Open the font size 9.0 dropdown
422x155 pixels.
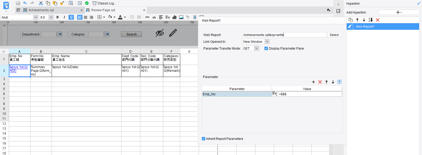click(51, 17)
